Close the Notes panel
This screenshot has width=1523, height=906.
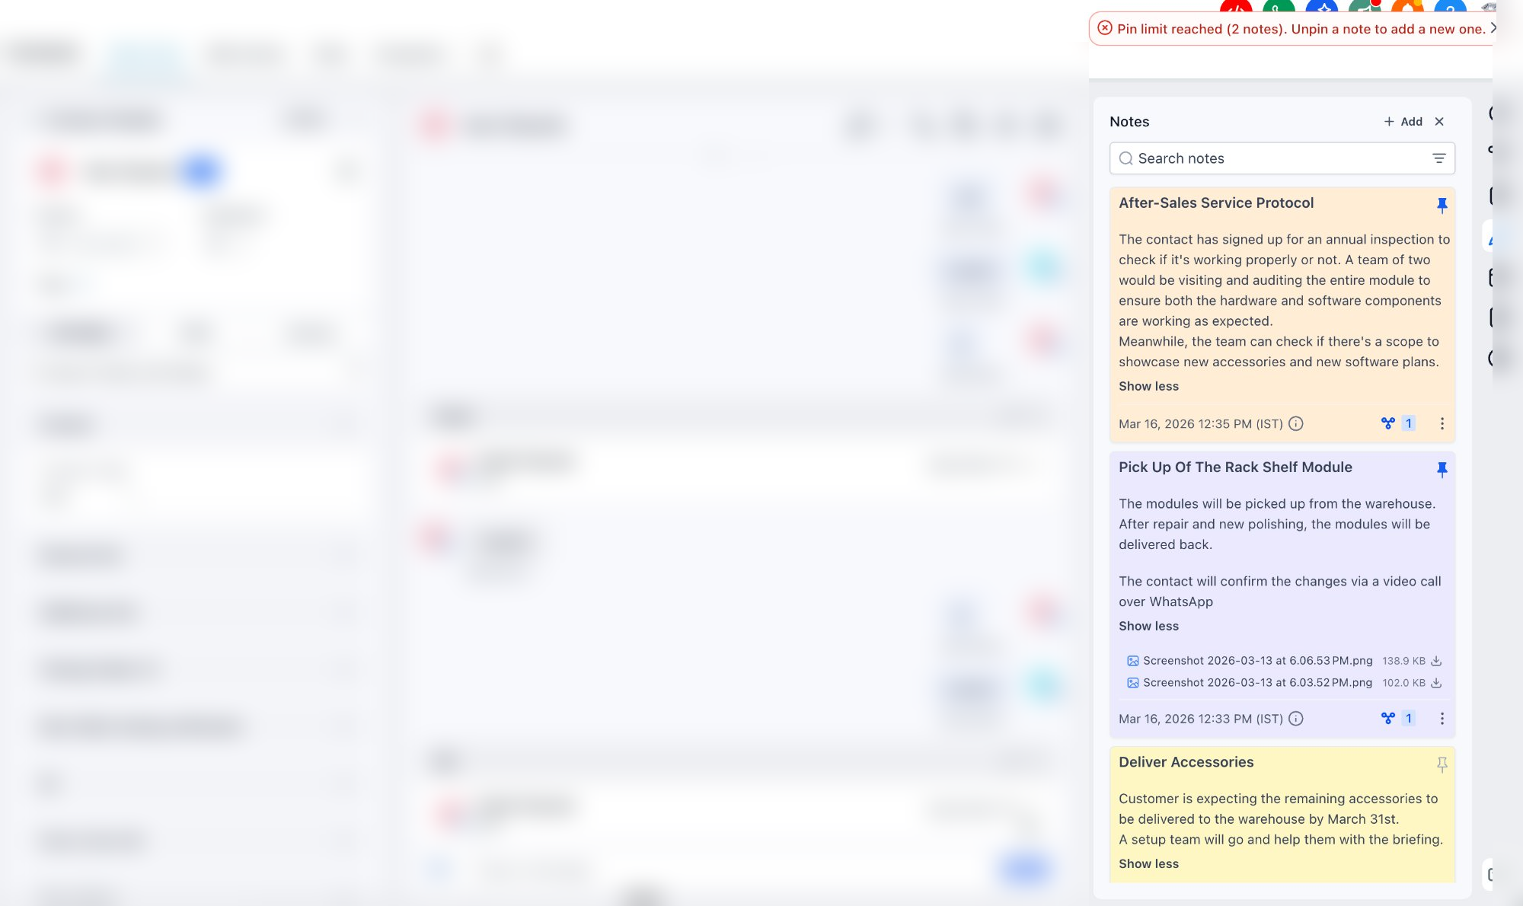pos(1439,122)
